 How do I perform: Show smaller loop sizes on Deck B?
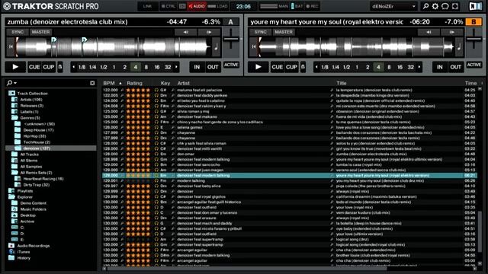(x=316, y=67)
